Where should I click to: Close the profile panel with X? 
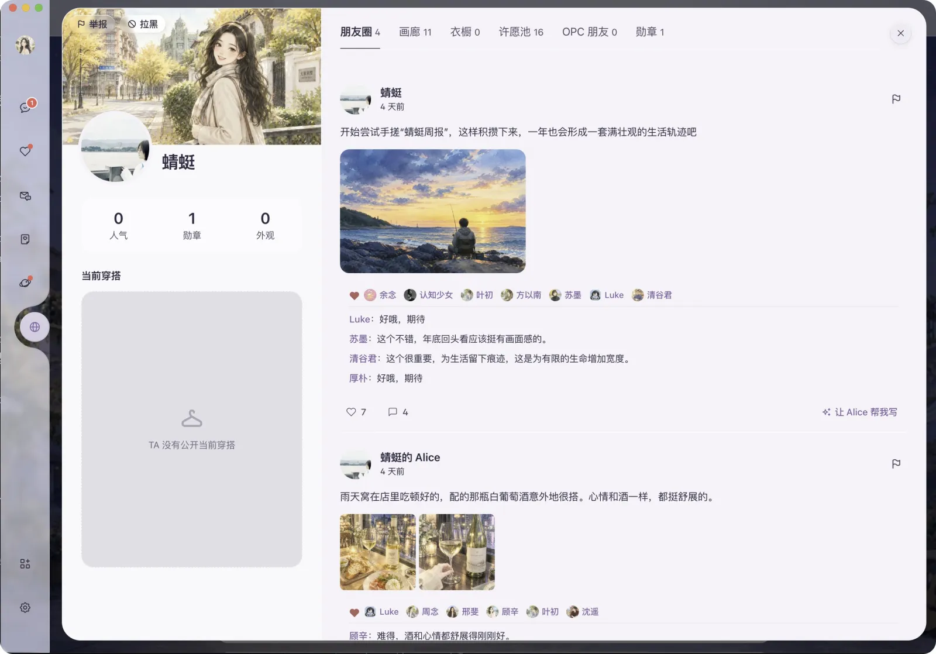click(900, 33)
